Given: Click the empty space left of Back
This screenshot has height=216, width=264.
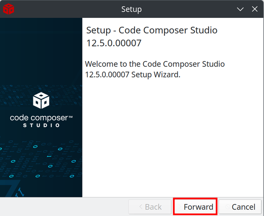Looking at the screenshot, I should pos(64,207).
